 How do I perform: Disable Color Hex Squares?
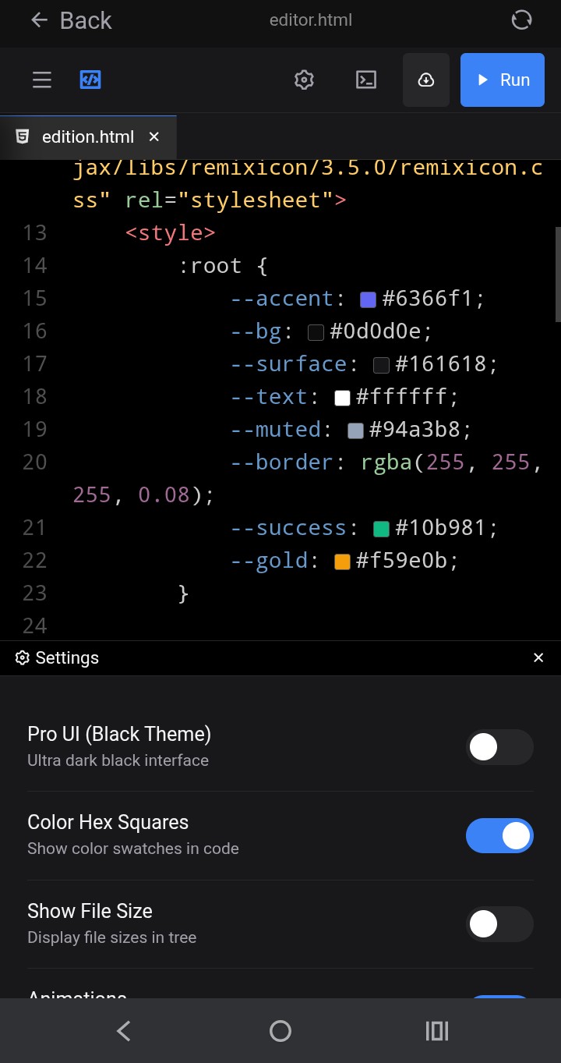click(x=499, y=835)
